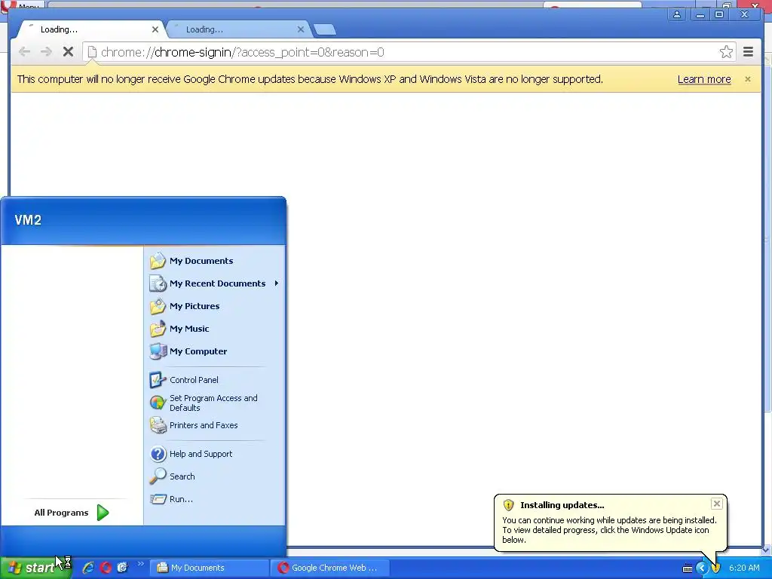Click the Windows Update shield tray icon
This screenshot has height=579, width=772.
point(715,568)
